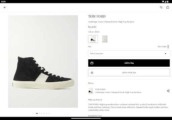The height and width of the screenshot is (120, 172).
Task: Click the Size Guide ruler icon
Action: pyautogui.click(x=168, y=47)
